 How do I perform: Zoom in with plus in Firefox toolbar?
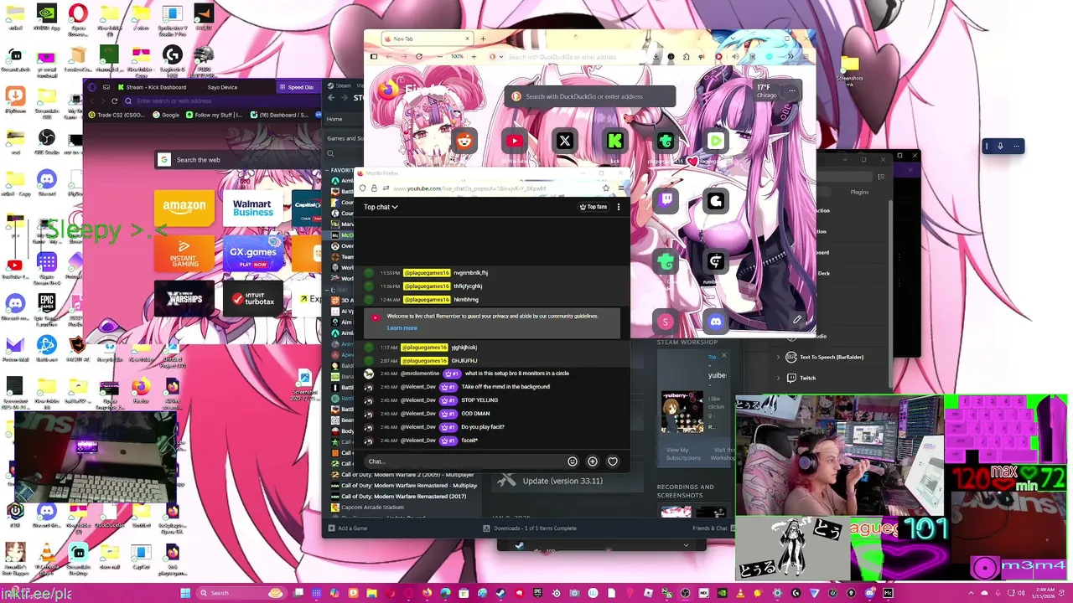tap(473, 56)
